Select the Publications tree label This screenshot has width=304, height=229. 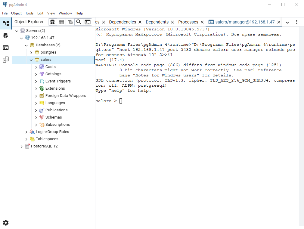tap(56, 110)
